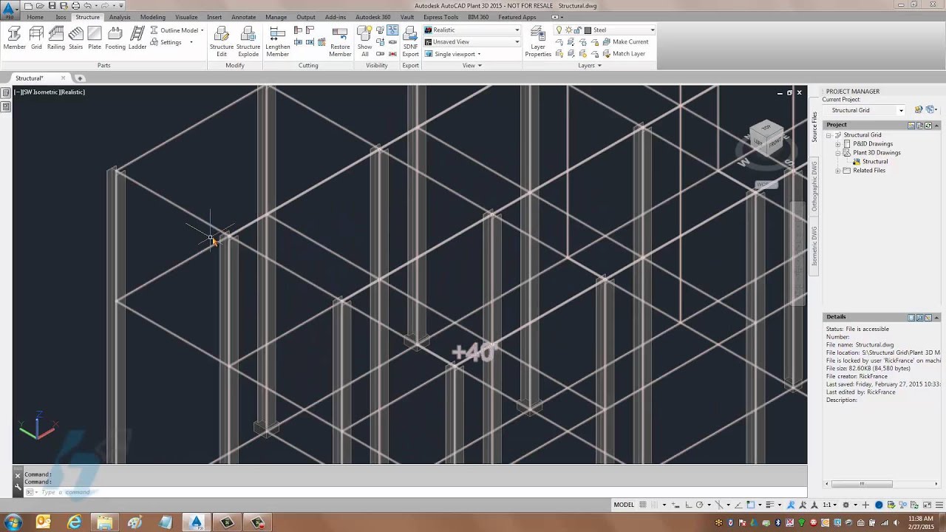Click the Make Current layer button

click(624, 42)
